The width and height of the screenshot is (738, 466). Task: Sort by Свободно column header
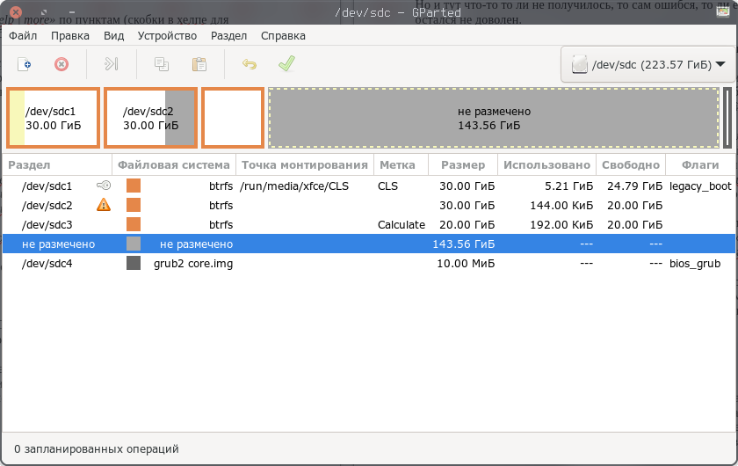(631, 165)
